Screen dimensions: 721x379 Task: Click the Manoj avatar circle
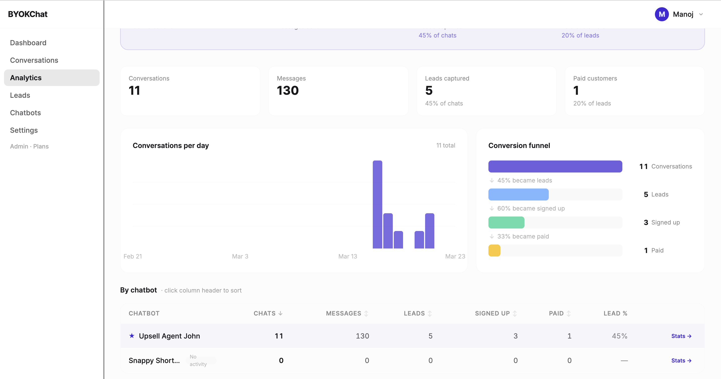pyautogui.click(x=661, y=14)
